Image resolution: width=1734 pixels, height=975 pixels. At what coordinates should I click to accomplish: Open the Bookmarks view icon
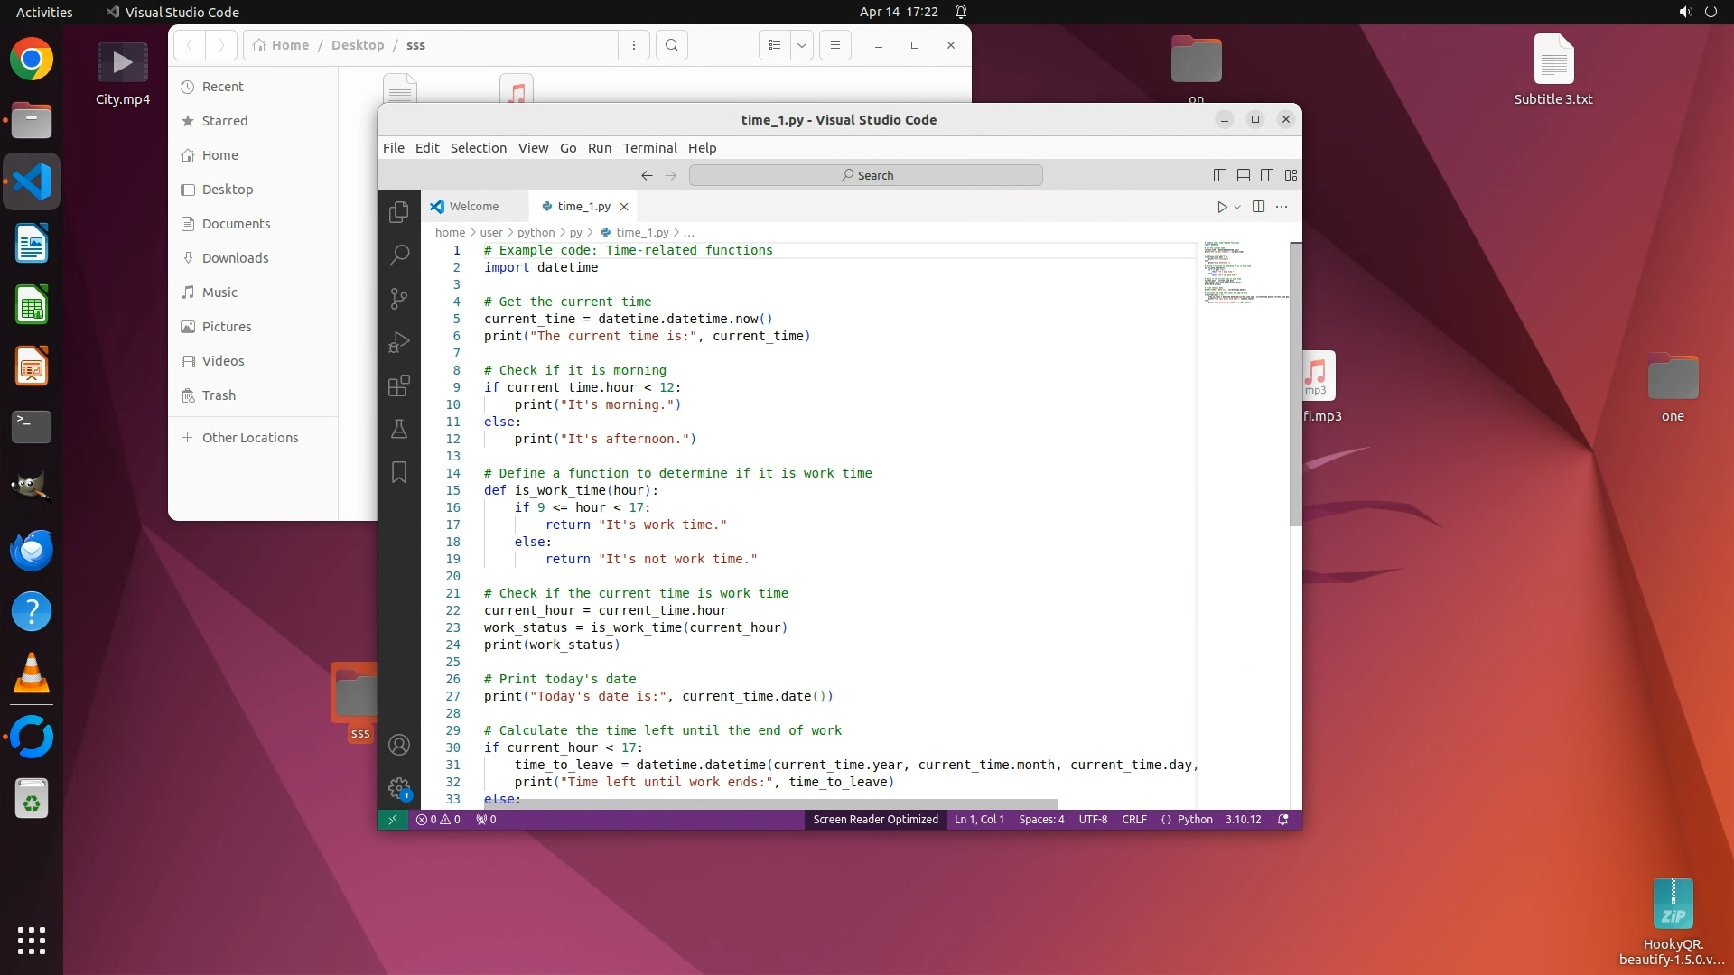(x=398, y=472)
